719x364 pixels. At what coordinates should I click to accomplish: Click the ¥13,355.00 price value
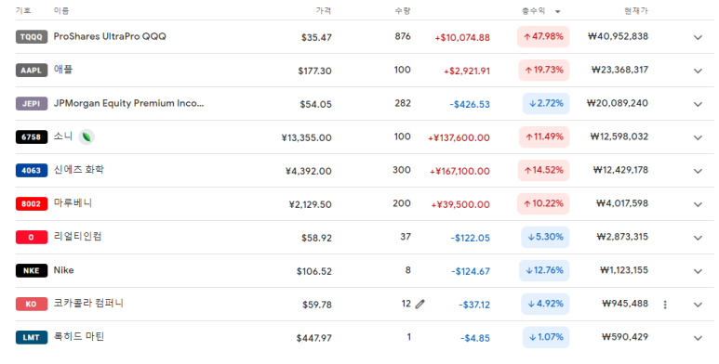click(x=306, y=137)
